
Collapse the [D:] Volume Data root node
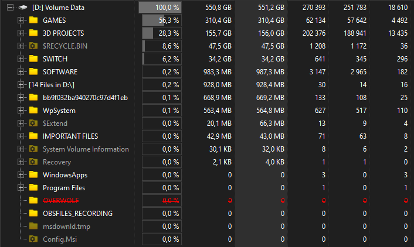coord(10,8)
